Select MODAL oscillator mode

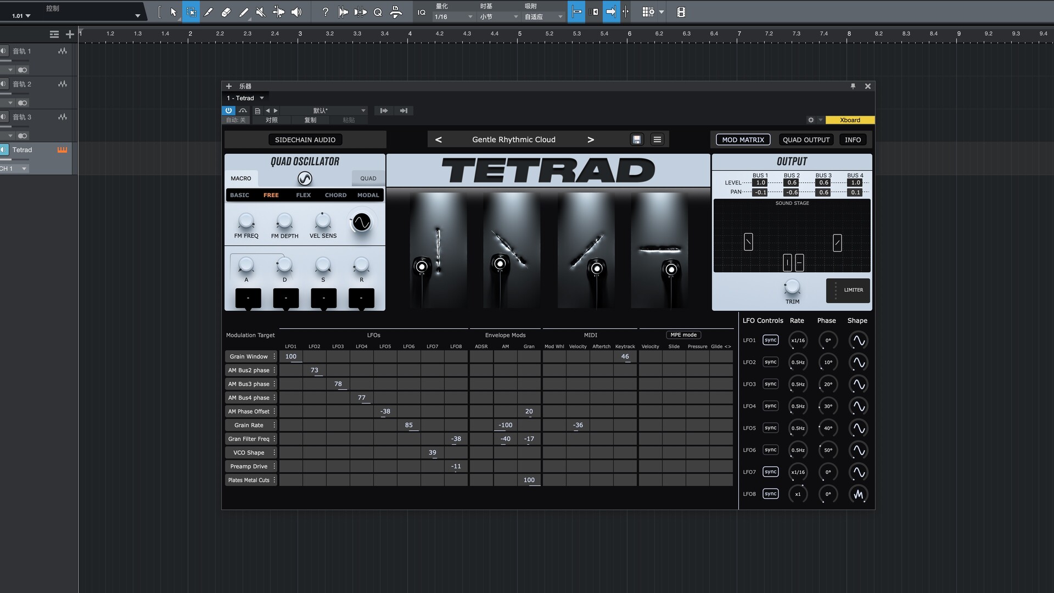click(368, 195)
